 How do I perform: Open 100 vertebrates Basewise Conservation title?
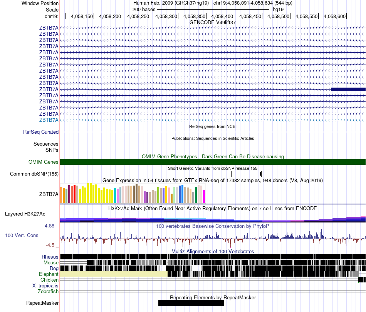coord(213,226)
